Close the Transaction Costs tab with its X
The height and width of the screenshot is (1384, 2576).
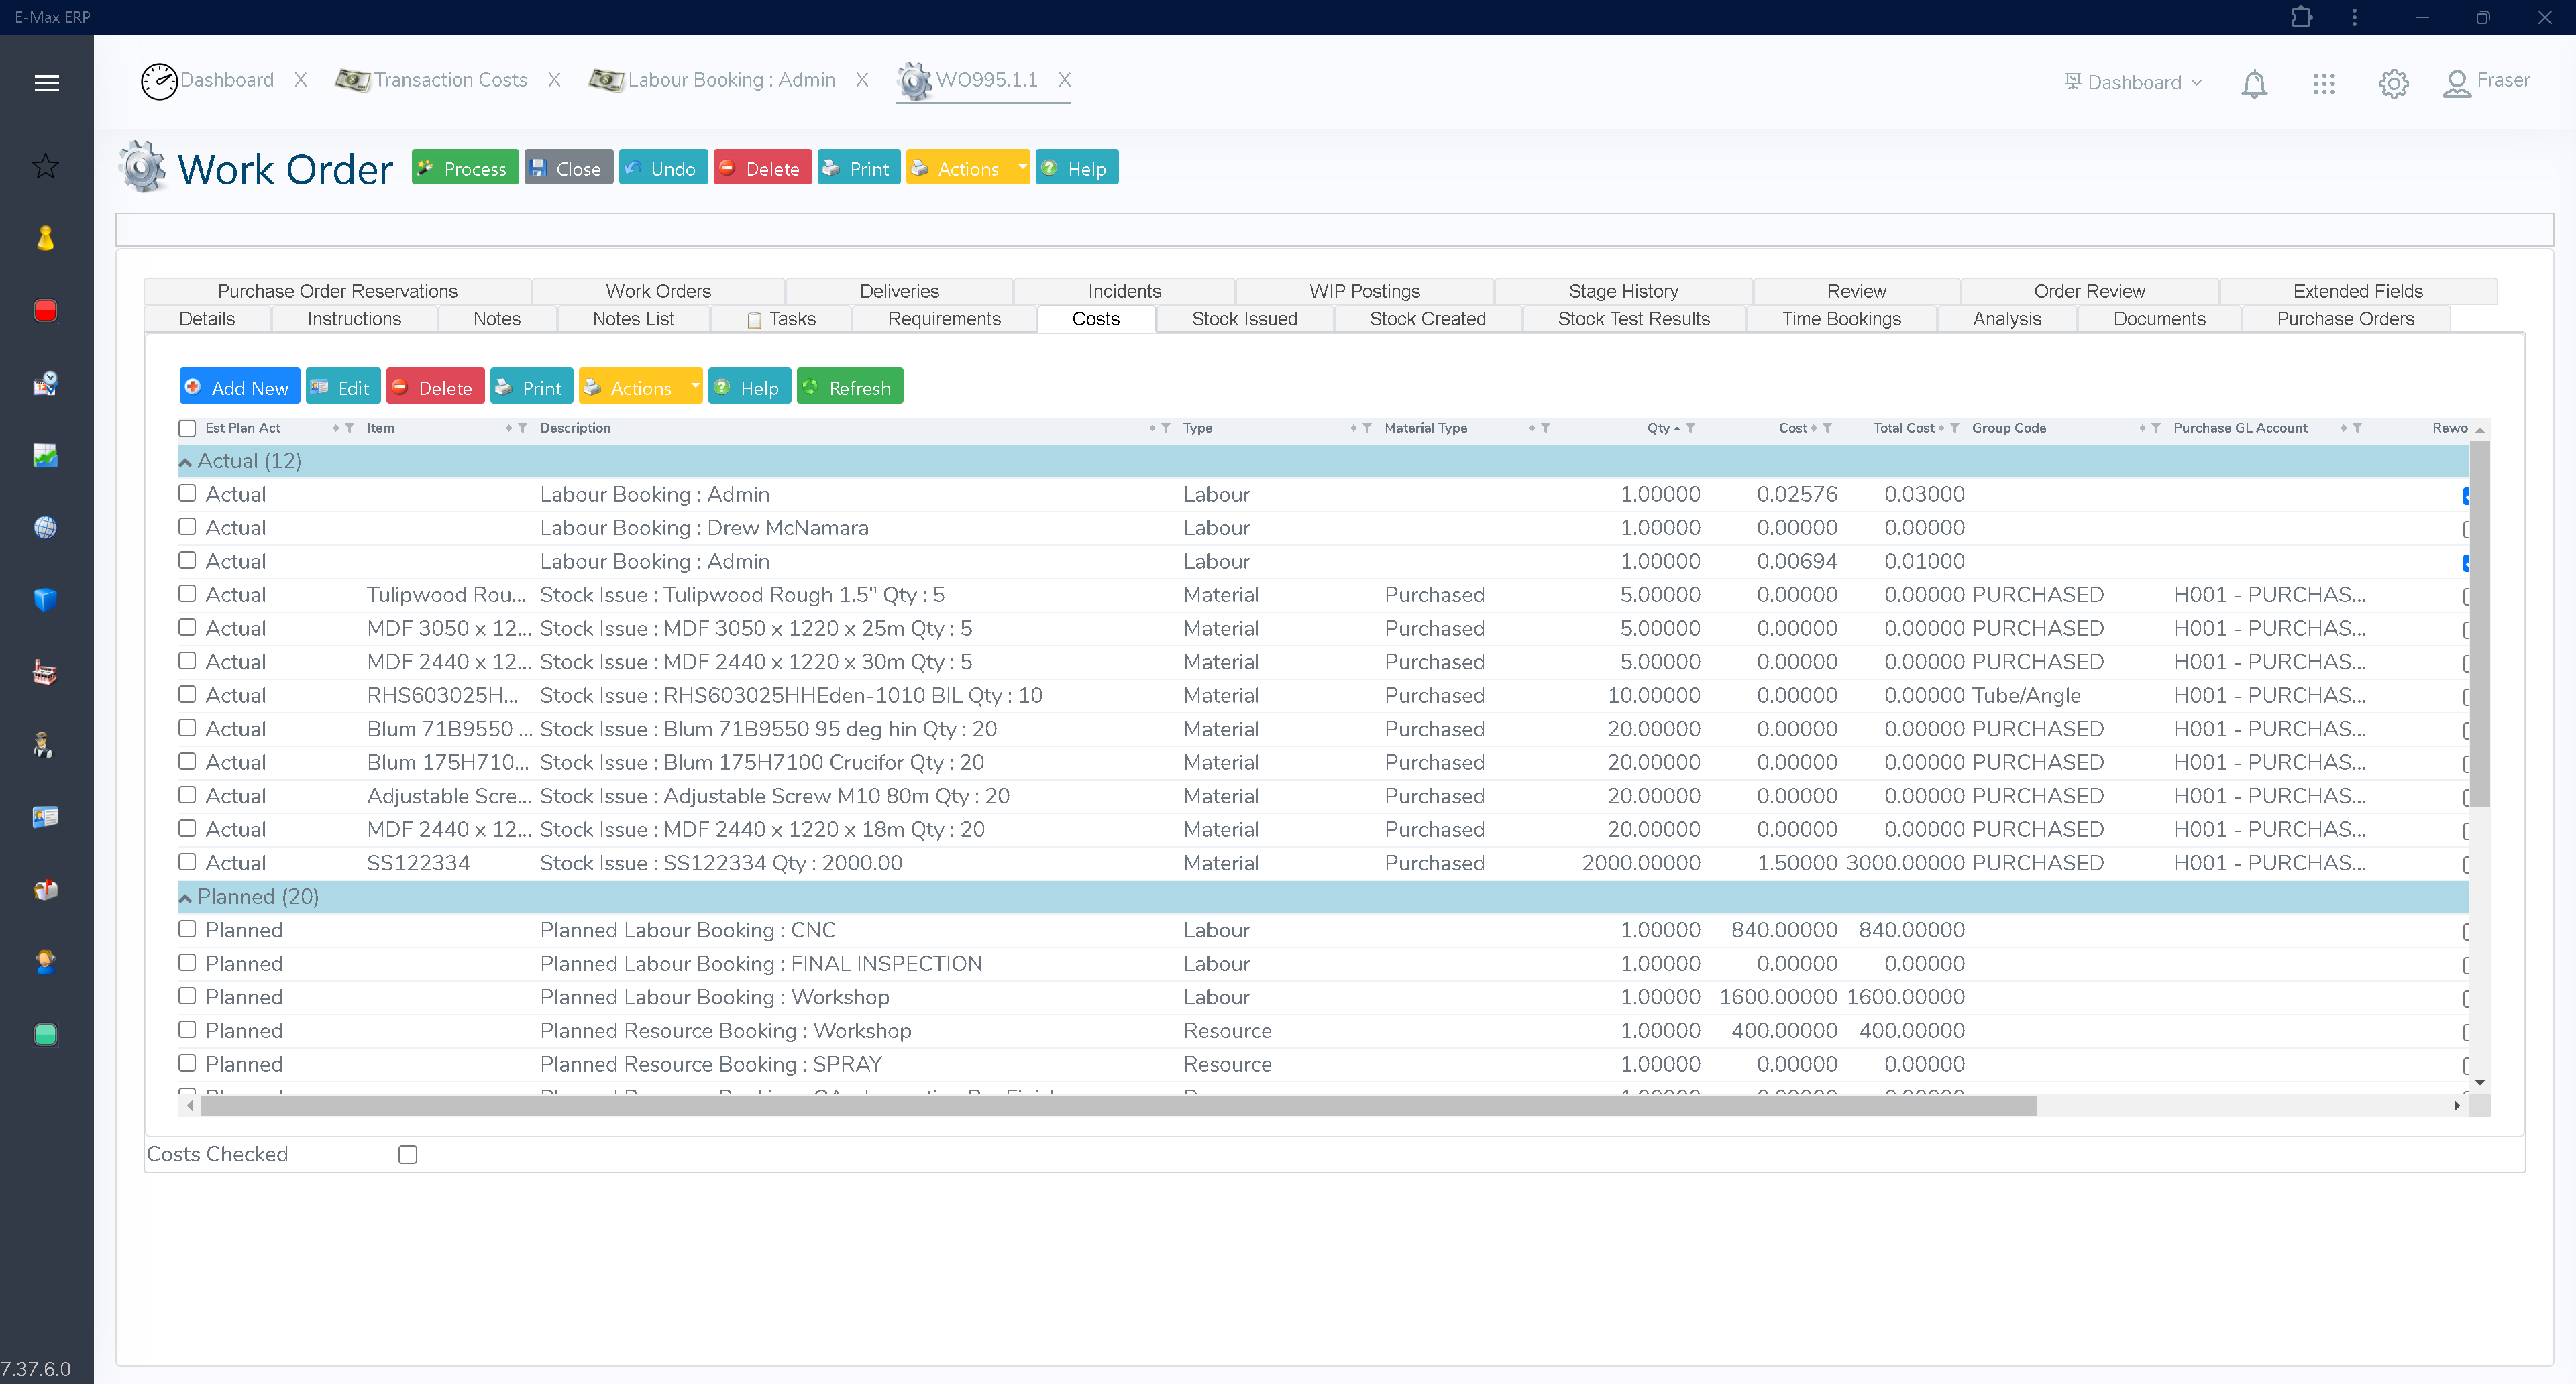[554, 80]
